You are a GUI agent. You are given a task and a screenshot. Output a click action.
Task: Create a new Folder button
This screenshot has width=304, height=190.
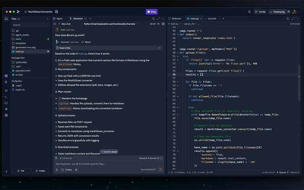point(41,171)
